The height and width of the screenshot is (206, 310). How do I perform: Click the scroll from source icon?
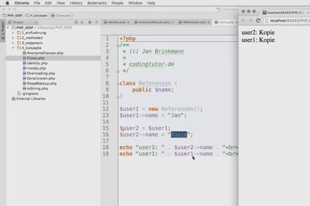[x=76, y=22]
